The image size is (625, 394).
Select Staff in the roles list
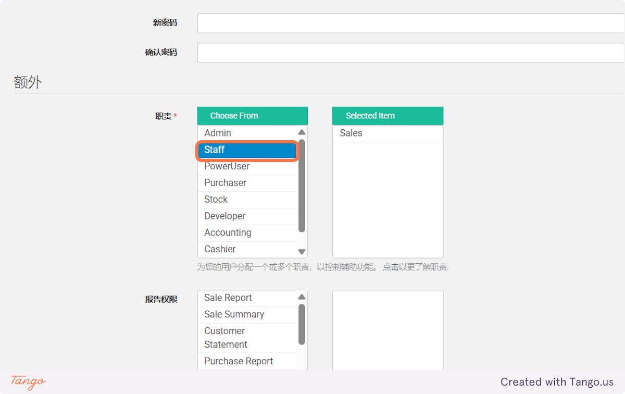tap(247, 150)
